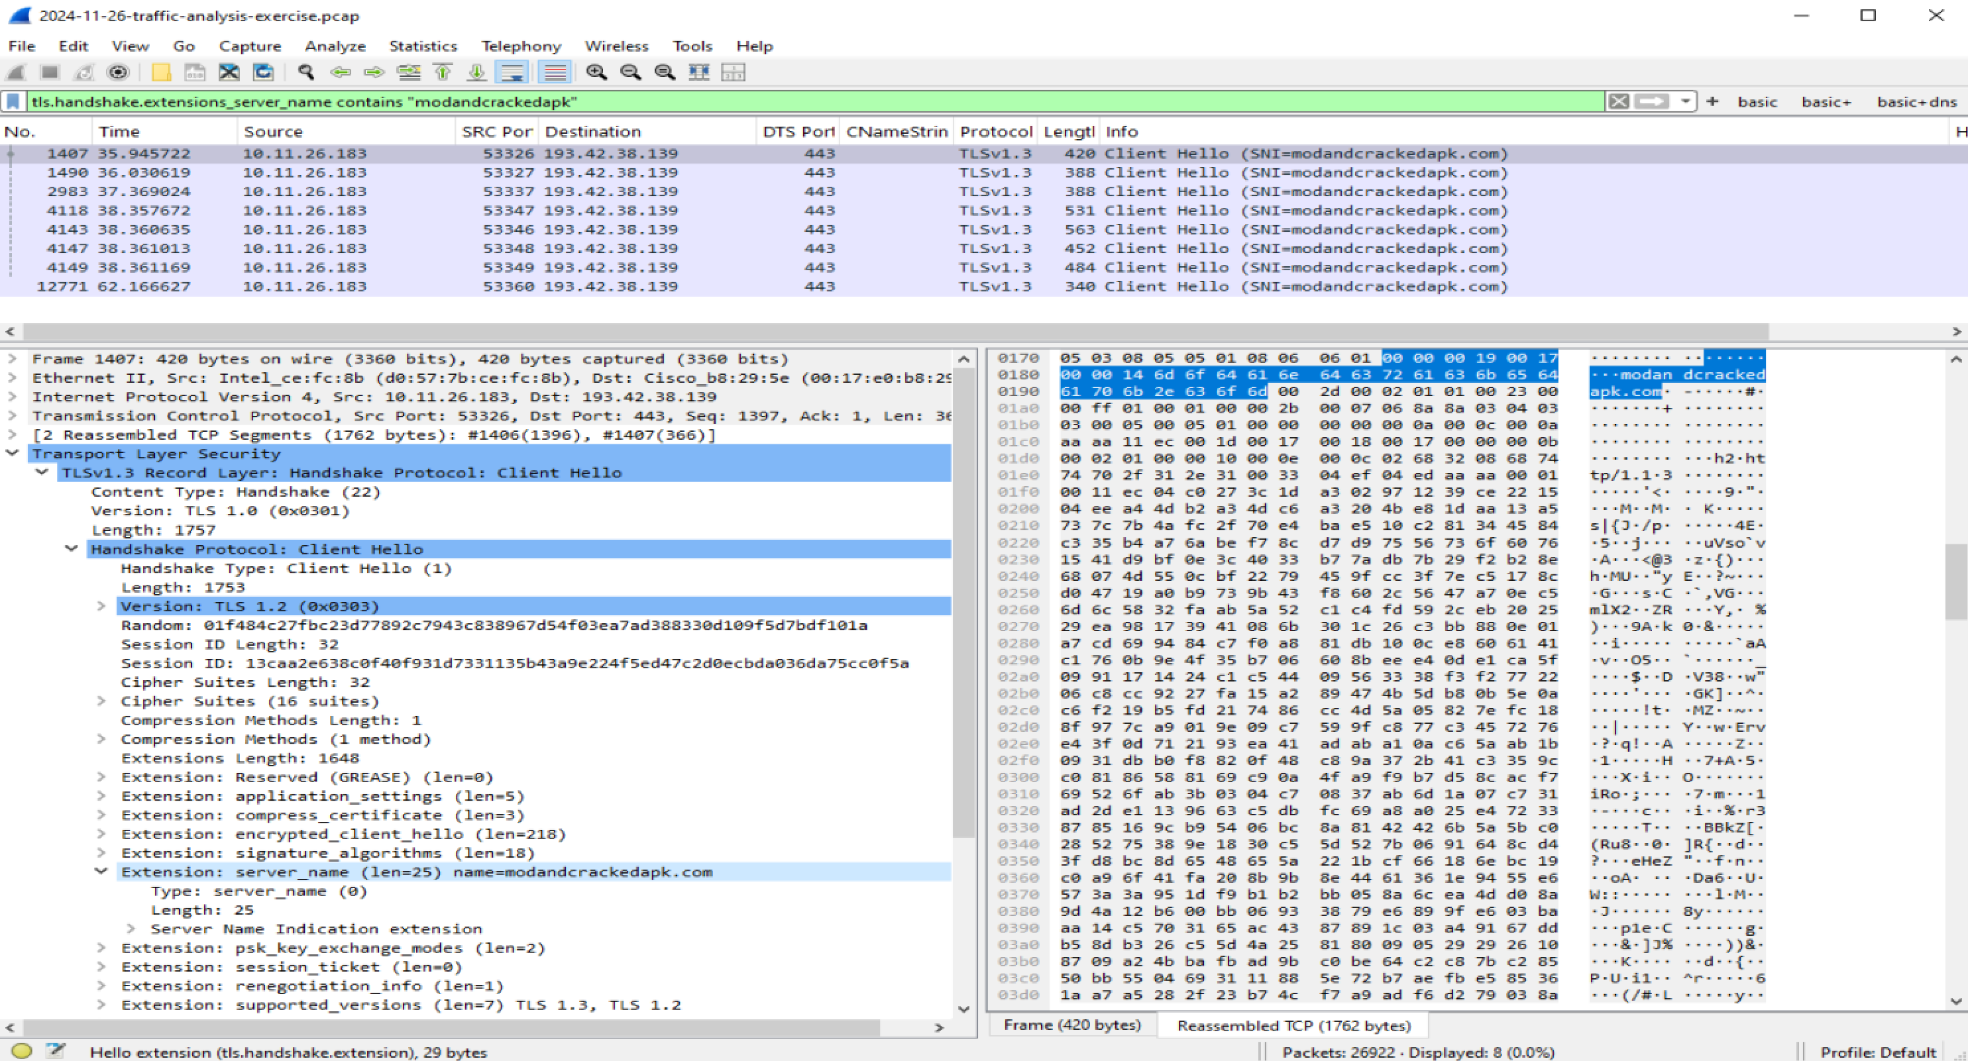Toggle packet list colorization

pyautogui.click(x=555, y=72)
